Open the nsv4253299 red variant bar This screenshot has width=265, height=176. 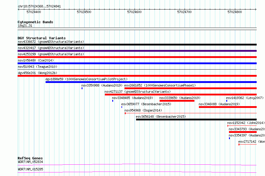[137, 57]
